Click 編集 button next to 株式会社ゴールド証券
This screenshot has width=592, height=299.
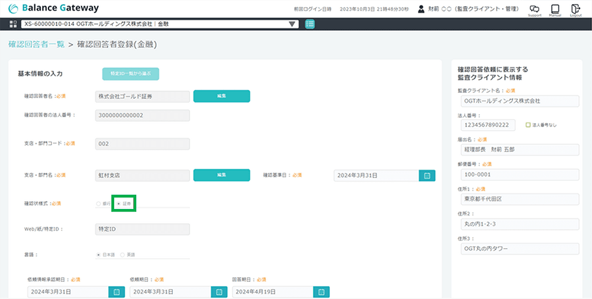[x=221, y=96]
